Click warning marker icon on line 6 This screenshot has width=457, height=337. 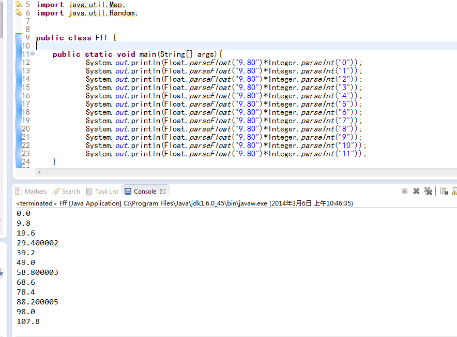pos(18,12)
